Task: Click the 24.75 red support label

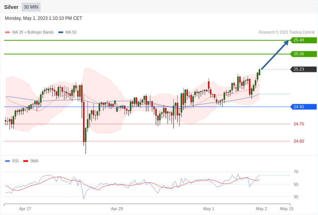Action: point(299,124)
